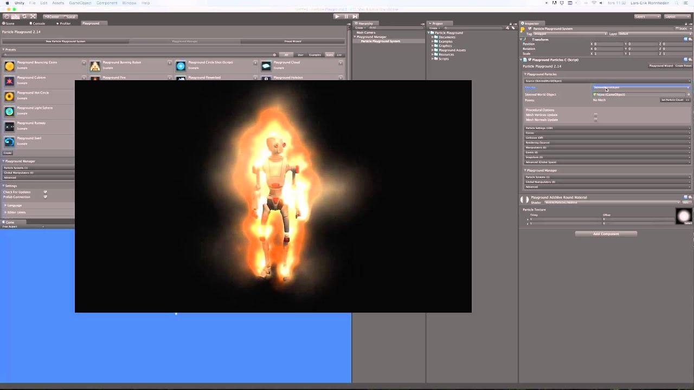Switch to the Scene tab
This screenshot has width=694, height=390.
[x=9, y=23]
